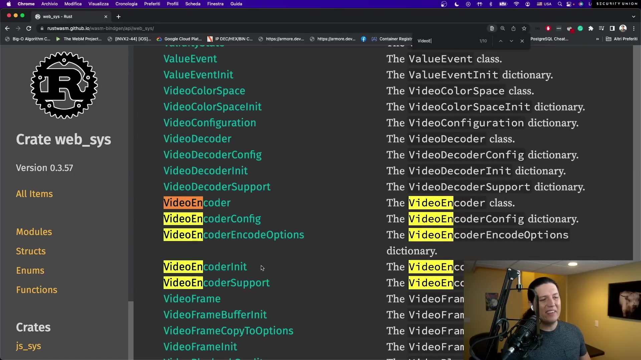641x360 pixels.
Task: Close the find-in-page bar
Action: [x=522, y=41]
